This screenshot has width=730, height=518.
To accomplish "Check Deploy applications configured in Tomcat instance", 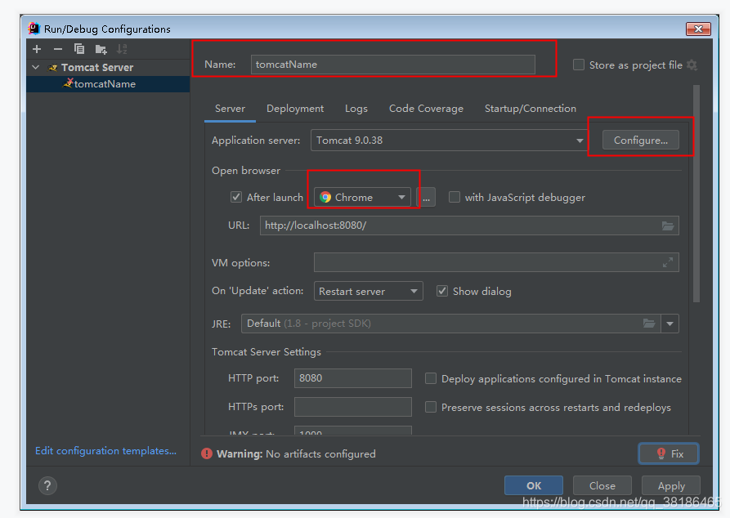I will tap(431, 378).
